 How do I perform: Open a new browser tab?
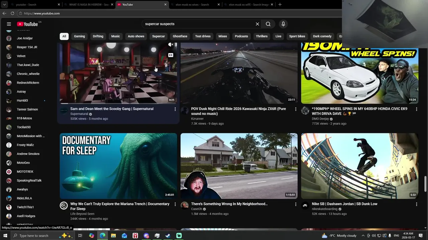[280, 5]
